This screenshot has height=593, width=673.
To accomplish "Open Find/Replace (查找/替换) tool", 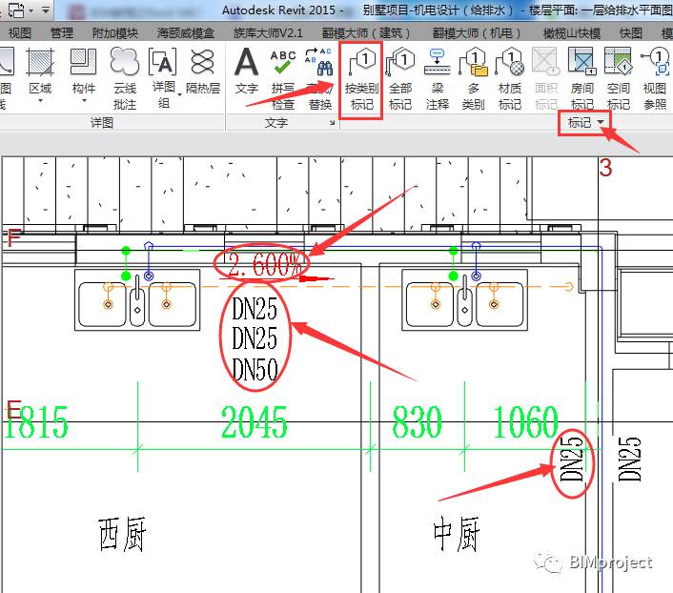I will coord(319,79).
